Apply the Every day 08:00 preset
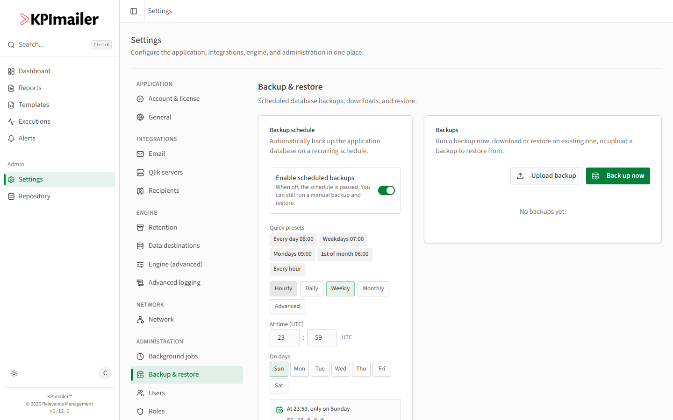Screen dimensions: 673x420 click(x=294, y=239)
